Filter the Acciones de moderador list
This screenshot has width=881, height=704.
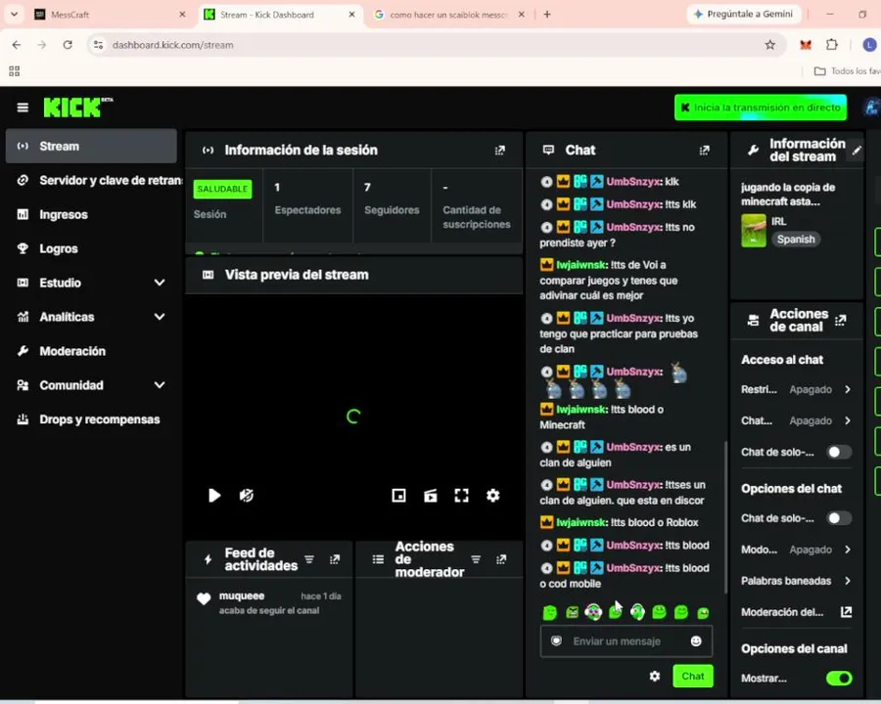tap(476, 559)
